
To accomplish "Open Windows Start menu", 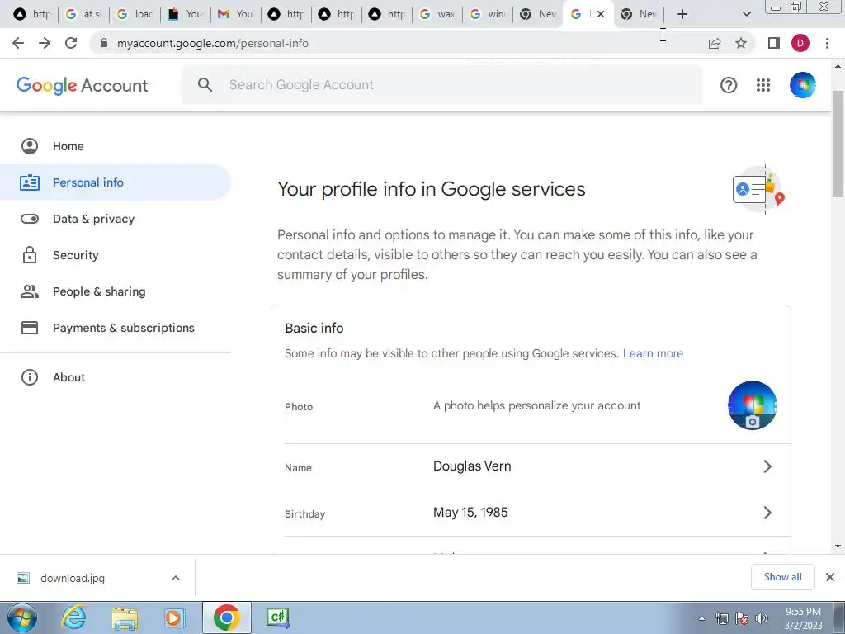I will (22, 617).
